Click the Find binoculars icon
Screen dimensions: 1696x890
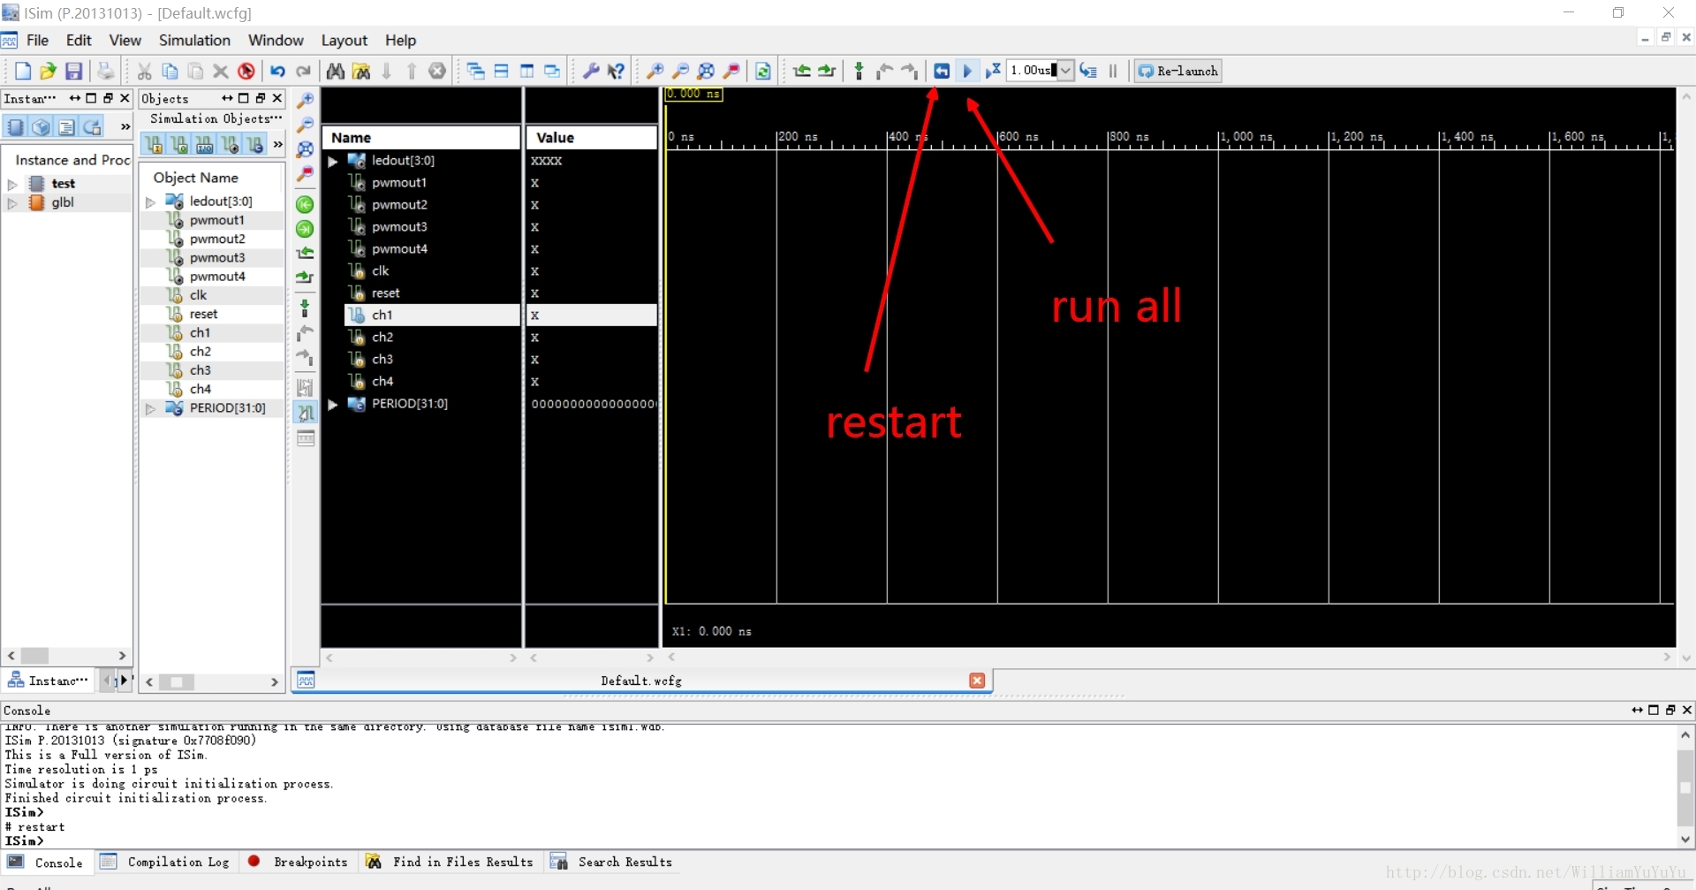point(336,71)
